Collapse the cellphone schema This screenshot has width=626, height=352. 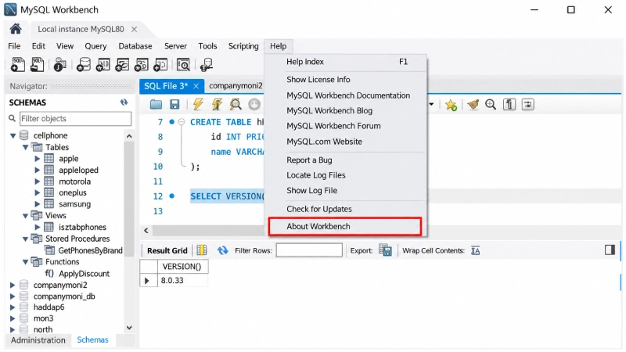13,135
